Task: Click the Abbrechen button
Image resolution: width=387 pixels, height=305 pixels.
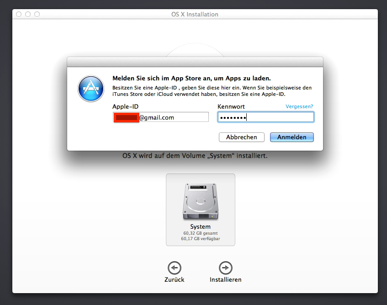Action: point(241,137)
